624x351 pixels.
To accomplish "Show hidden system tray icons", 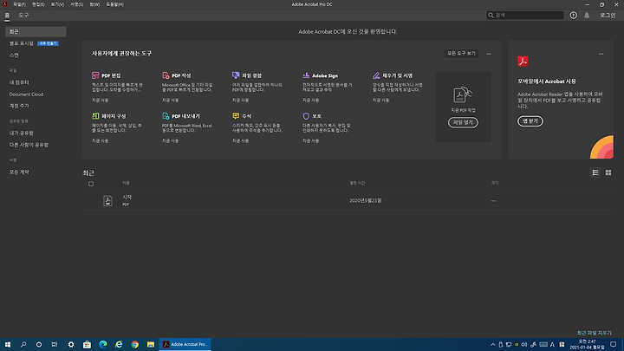I will click(x=492, y=345).
